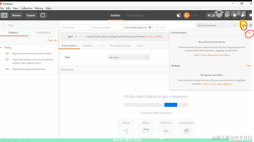Viewport: 254px width, 142px height.
Task: Click the request URL input field
Action: pyautogui.click(x=126, y=37)
